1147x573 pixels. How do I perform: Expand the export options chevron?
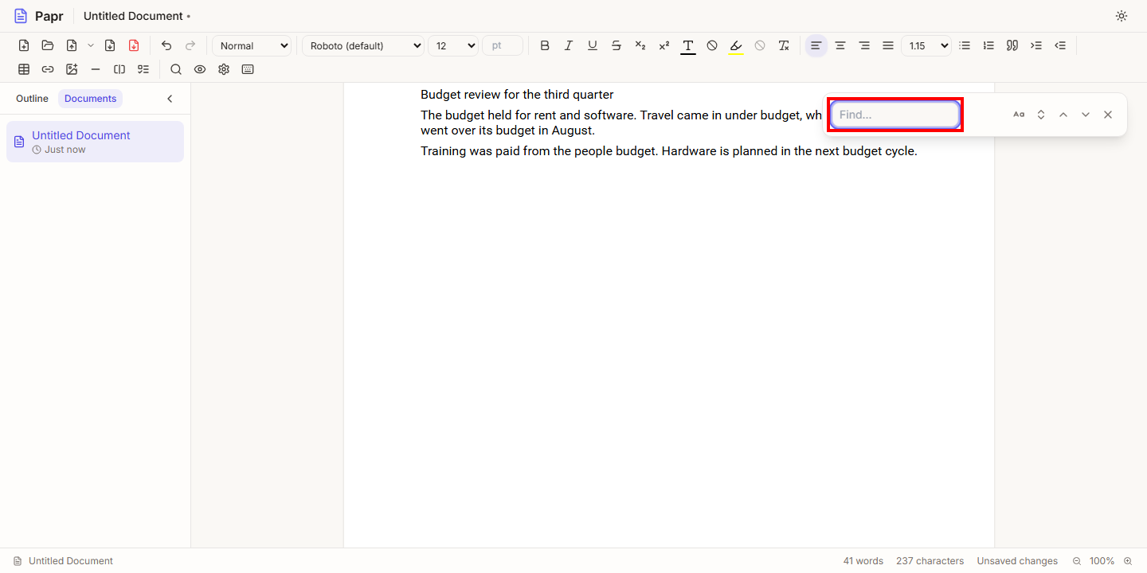click(91, 45)
